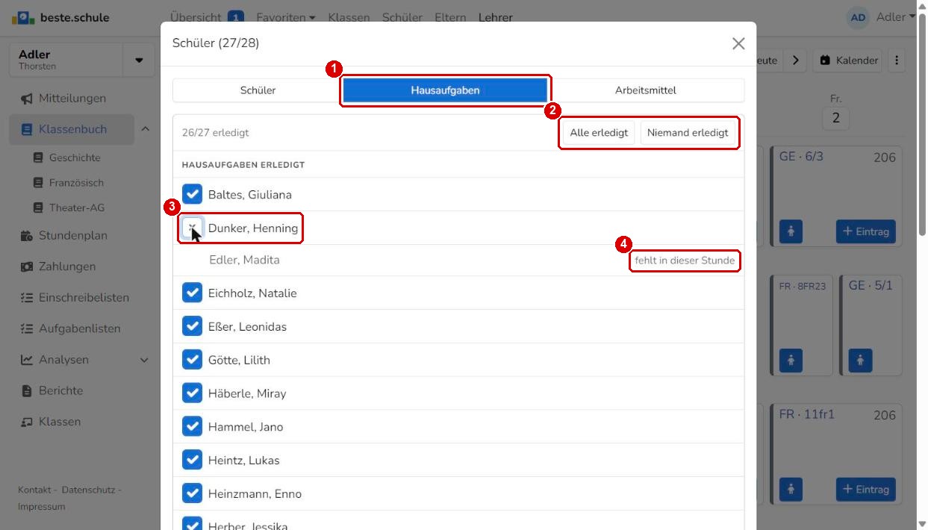Switch to the Schüler tab in the dialog
The image size is (928, 530).
coord(258,90)
